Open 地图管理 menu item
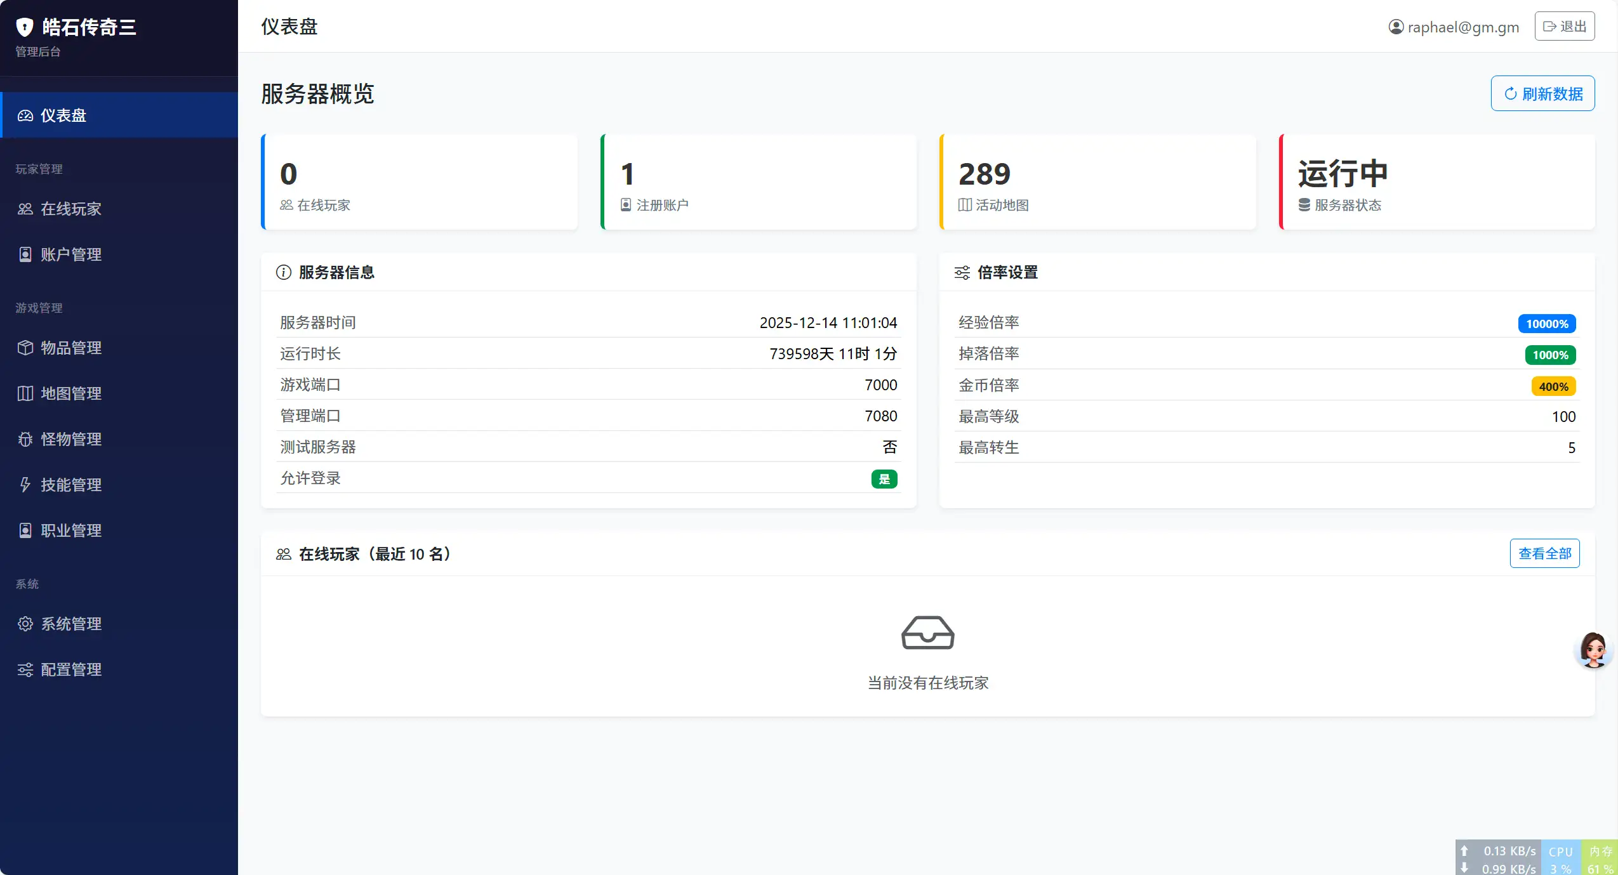Viewport: 1618px width, 875px height. tap(71, 393)
